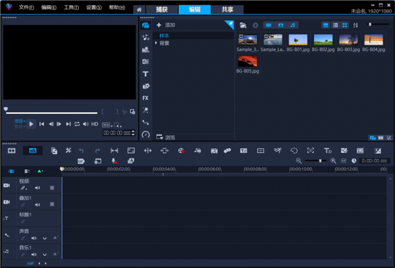The image size is (395, 268).
Task: Open the 3D title editor T3D icon
Action: pos(328,151)
